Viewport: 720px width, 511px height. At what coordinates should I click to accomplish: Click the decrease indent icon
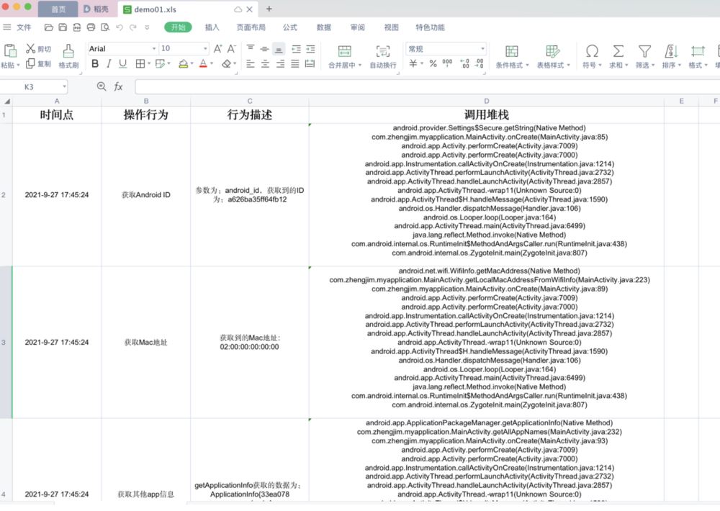[x=296, y=49]
